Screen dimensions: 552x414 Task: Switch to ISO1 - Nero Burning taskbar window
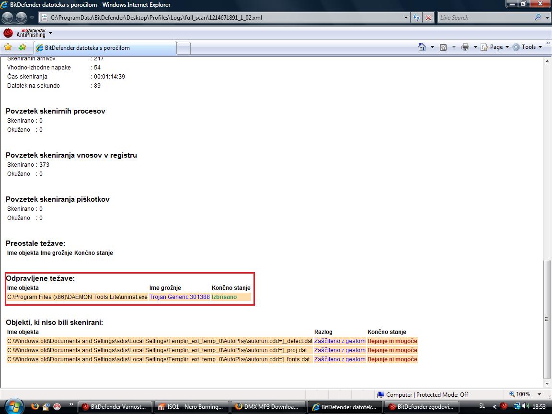pos(191,407)
